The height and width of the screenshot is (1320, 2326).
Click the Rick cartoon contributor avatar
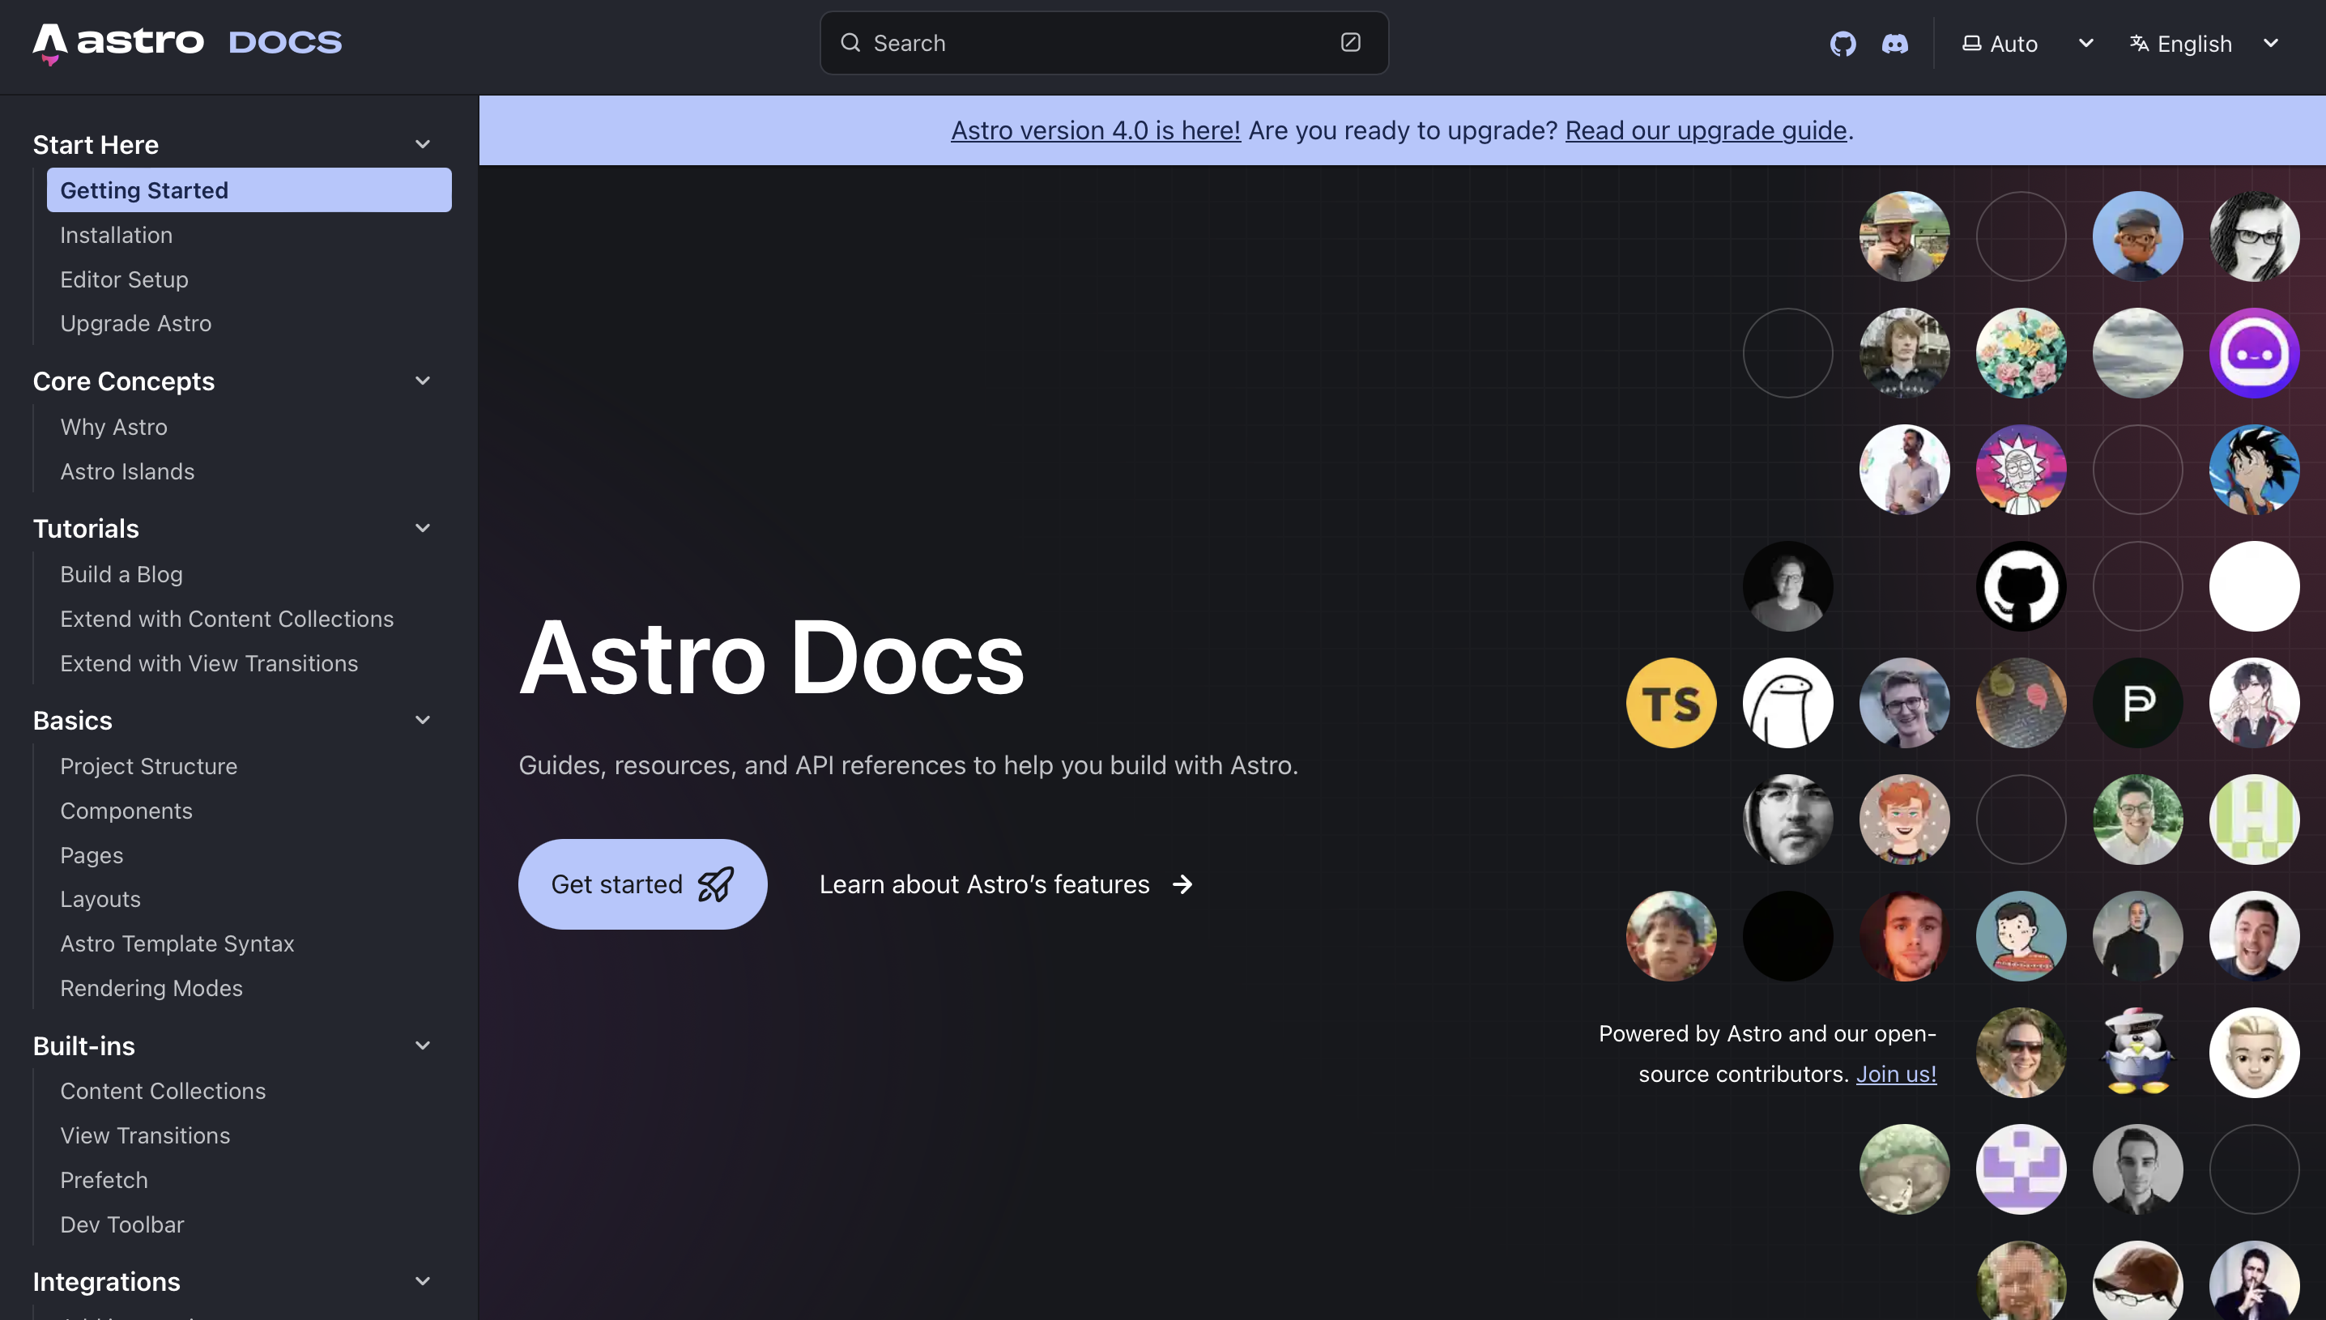point(2021,470)
